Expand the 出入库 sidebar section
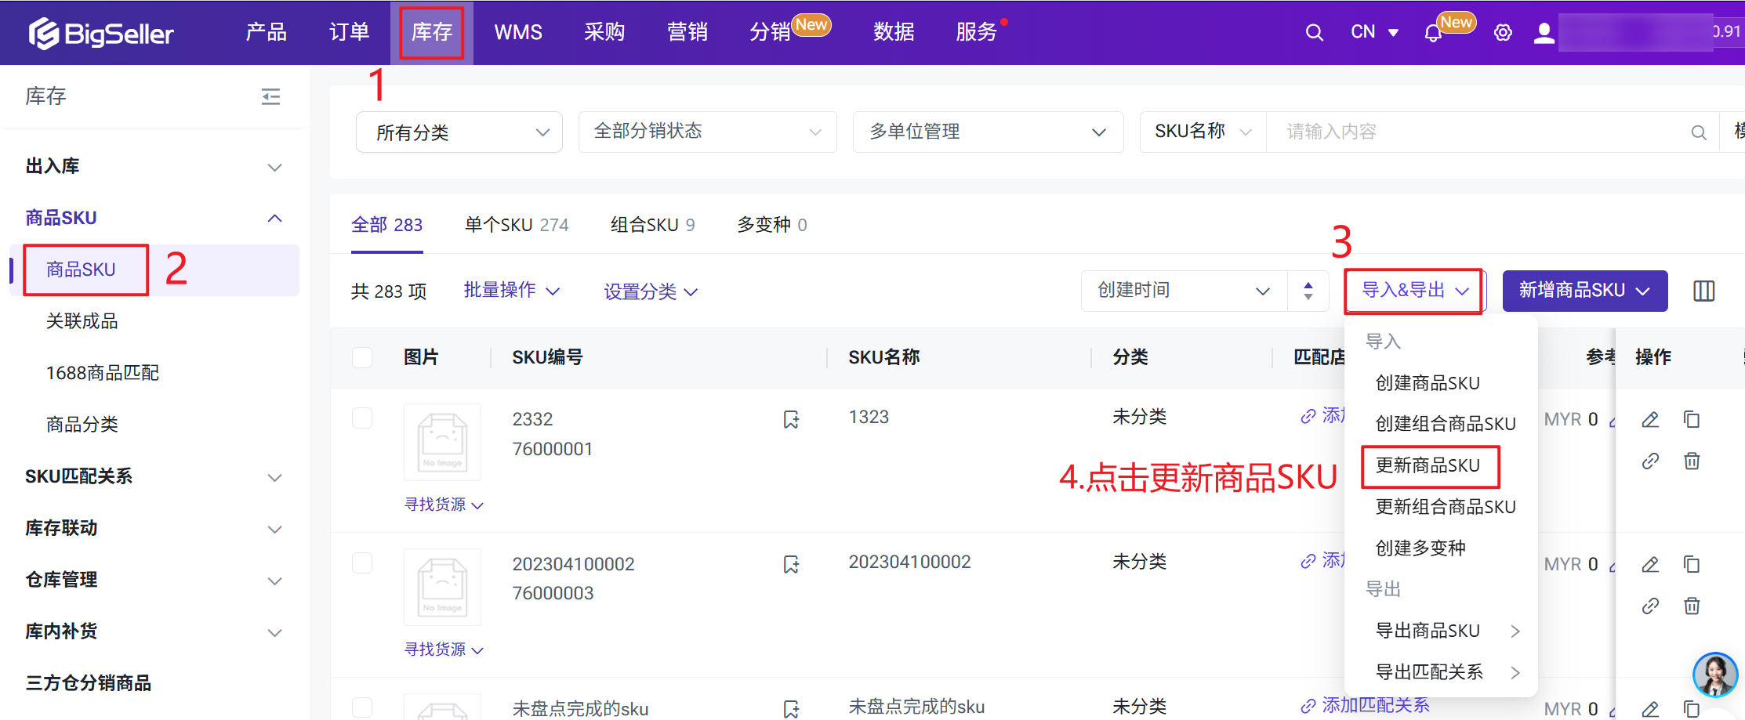The width and height of the screenshot is (1745, 720). pyautogui.click(x=153, y=166)
